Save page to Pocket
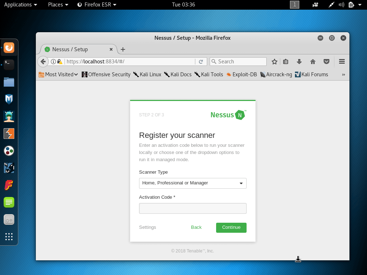 [327, 62]
